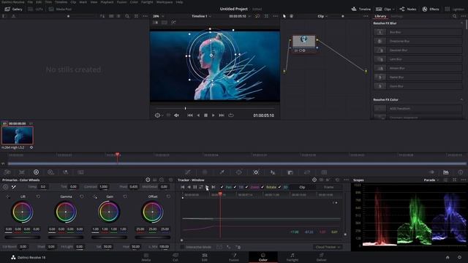Open the Tracker palette options menu
The height and width of the screenshot is (263, 468).
pos(346,180)
